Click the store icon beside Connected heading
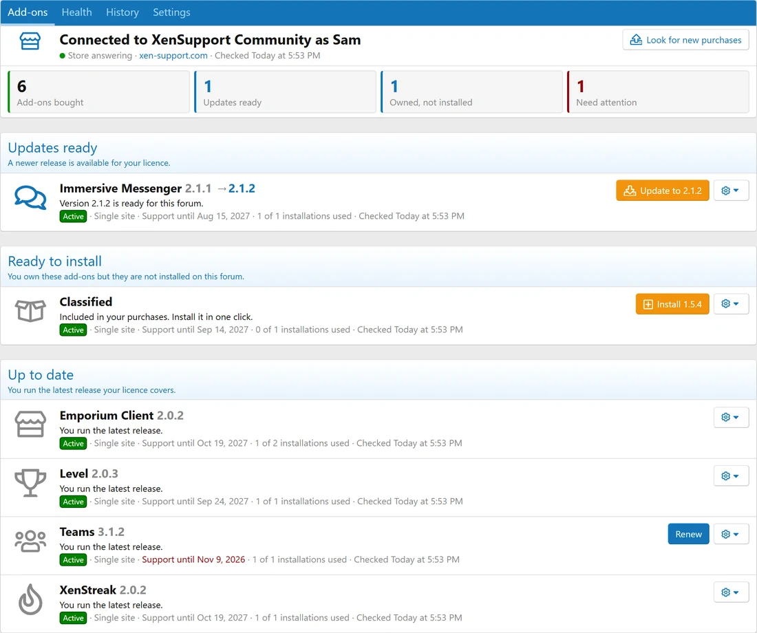The width and height of the screenshot is (757, 633). pyautogui.click(x=30, y=41)
